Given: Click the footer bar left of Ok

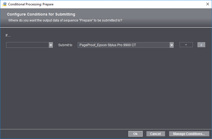Looking at the screenshot, I should [x=65, y=134].
